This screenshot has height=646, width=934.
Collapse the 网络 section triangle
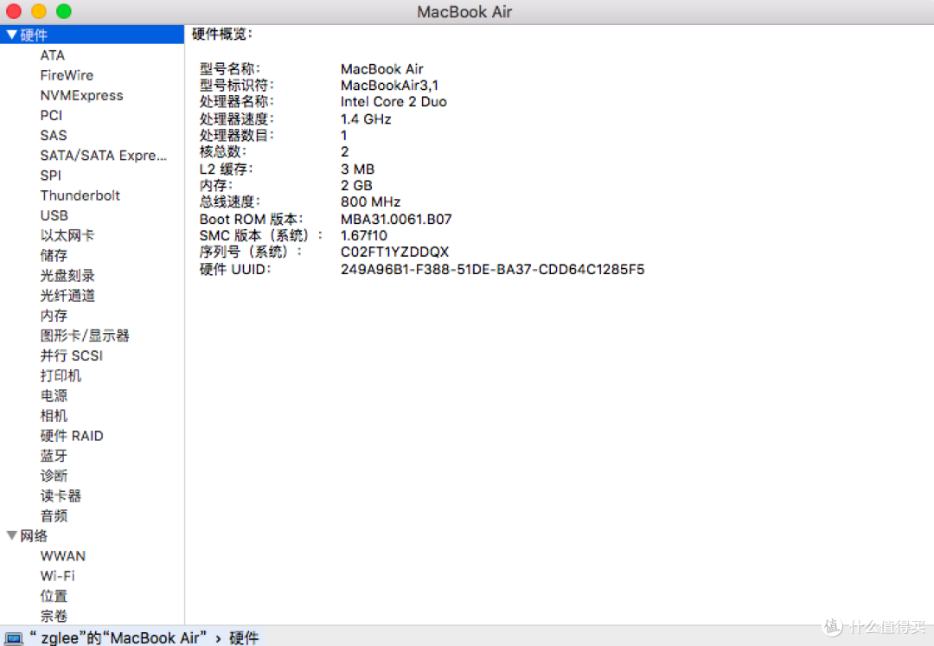pos(11,535)
